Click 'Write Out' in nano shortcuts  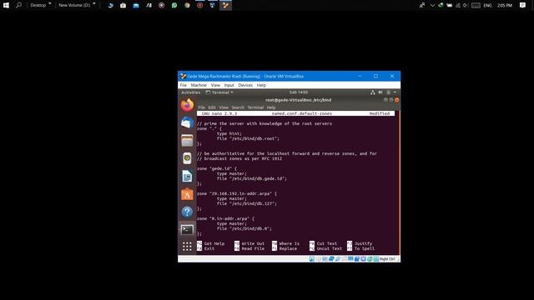253,243
